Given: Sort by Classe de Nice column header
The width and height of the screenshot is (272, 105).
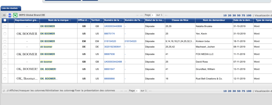Looking at the screenshot, I should (180, 20).
